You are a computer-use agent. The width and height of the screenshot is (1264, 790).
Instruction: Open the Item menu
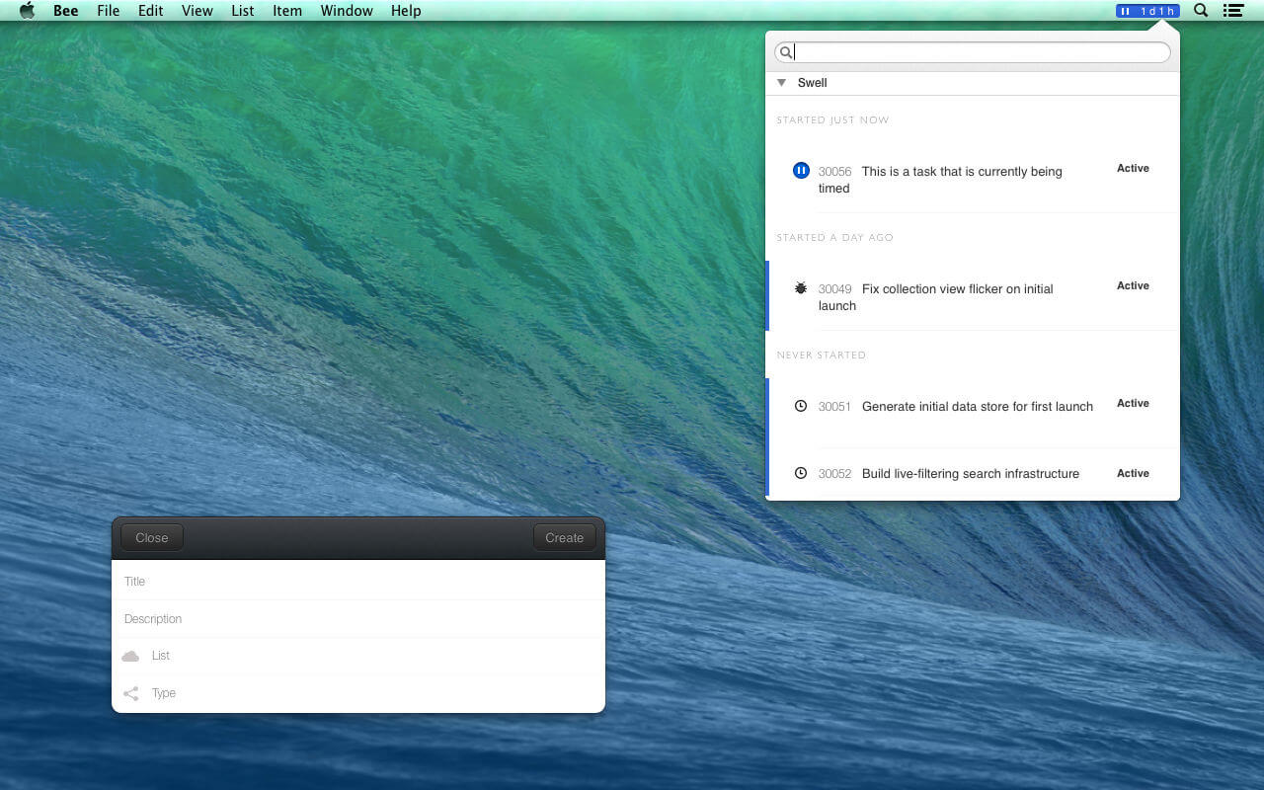tap(287, 11)
